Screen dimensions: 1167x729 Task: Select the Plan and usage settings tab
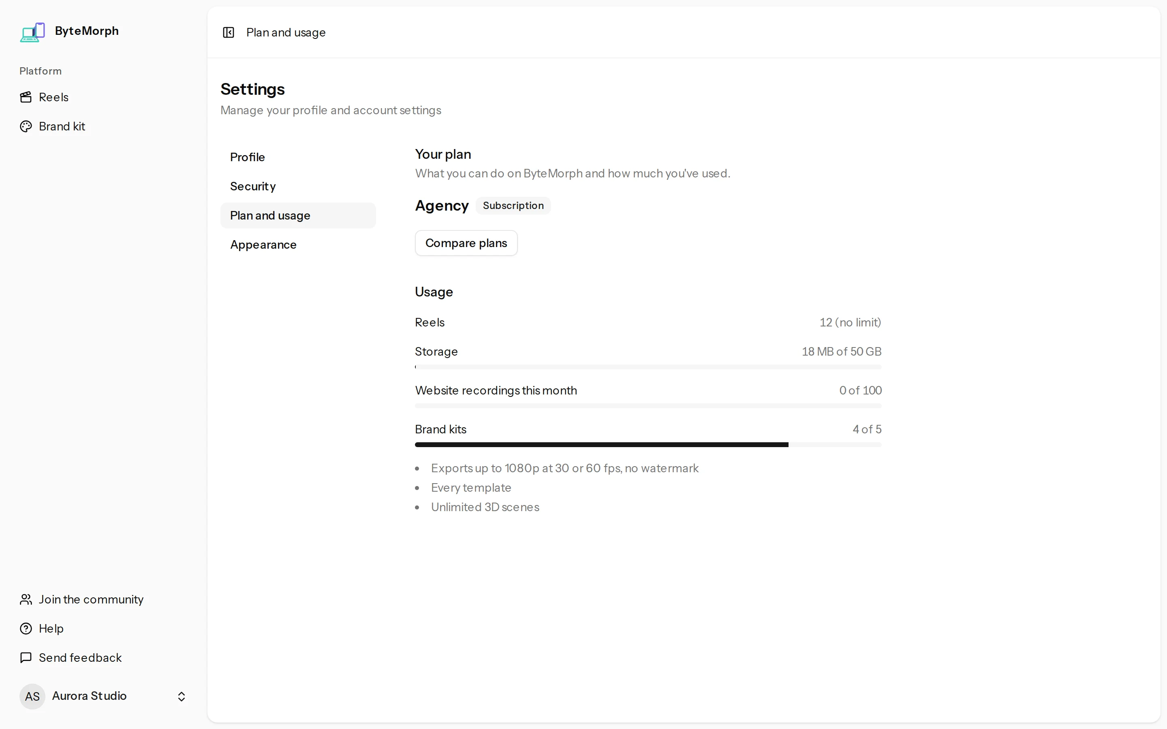[x=298, y=215]
